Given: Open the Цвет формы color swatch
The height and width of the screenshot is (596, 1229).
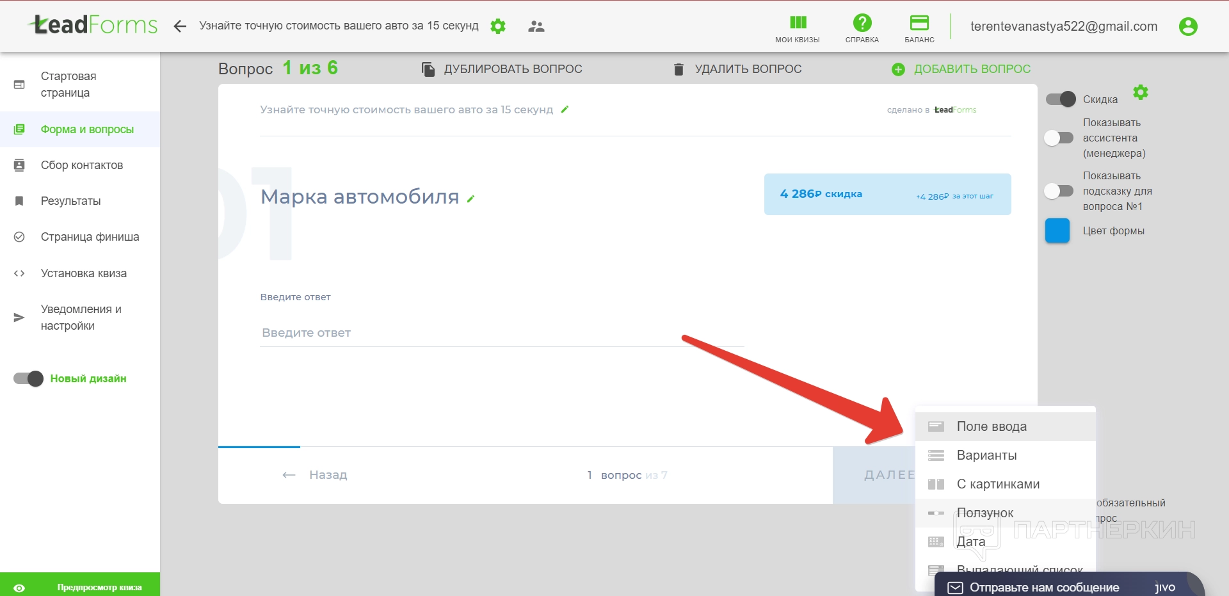Looking at the screenshot, I should tap(1057, 230).
